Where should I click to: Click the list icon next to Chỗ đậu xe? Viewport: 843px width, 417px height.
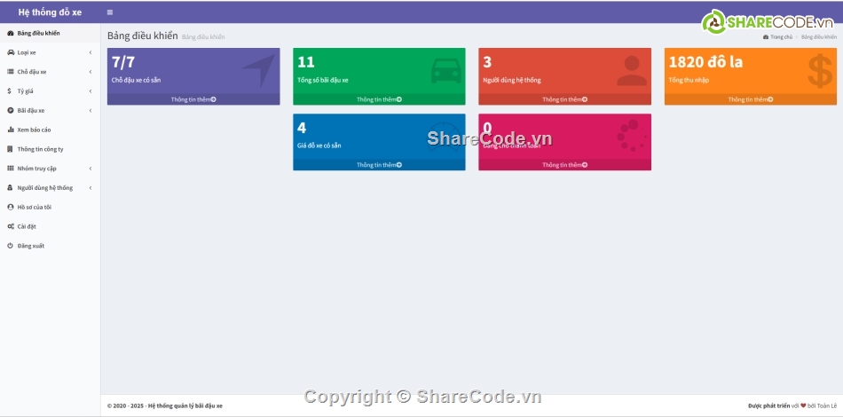point(11,72)
